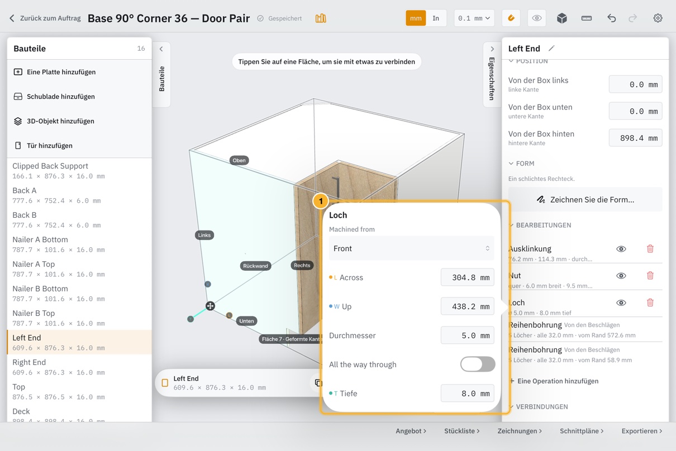Open the settings gear
Viewport: 676px width, 451px height.
pos(658,18)
